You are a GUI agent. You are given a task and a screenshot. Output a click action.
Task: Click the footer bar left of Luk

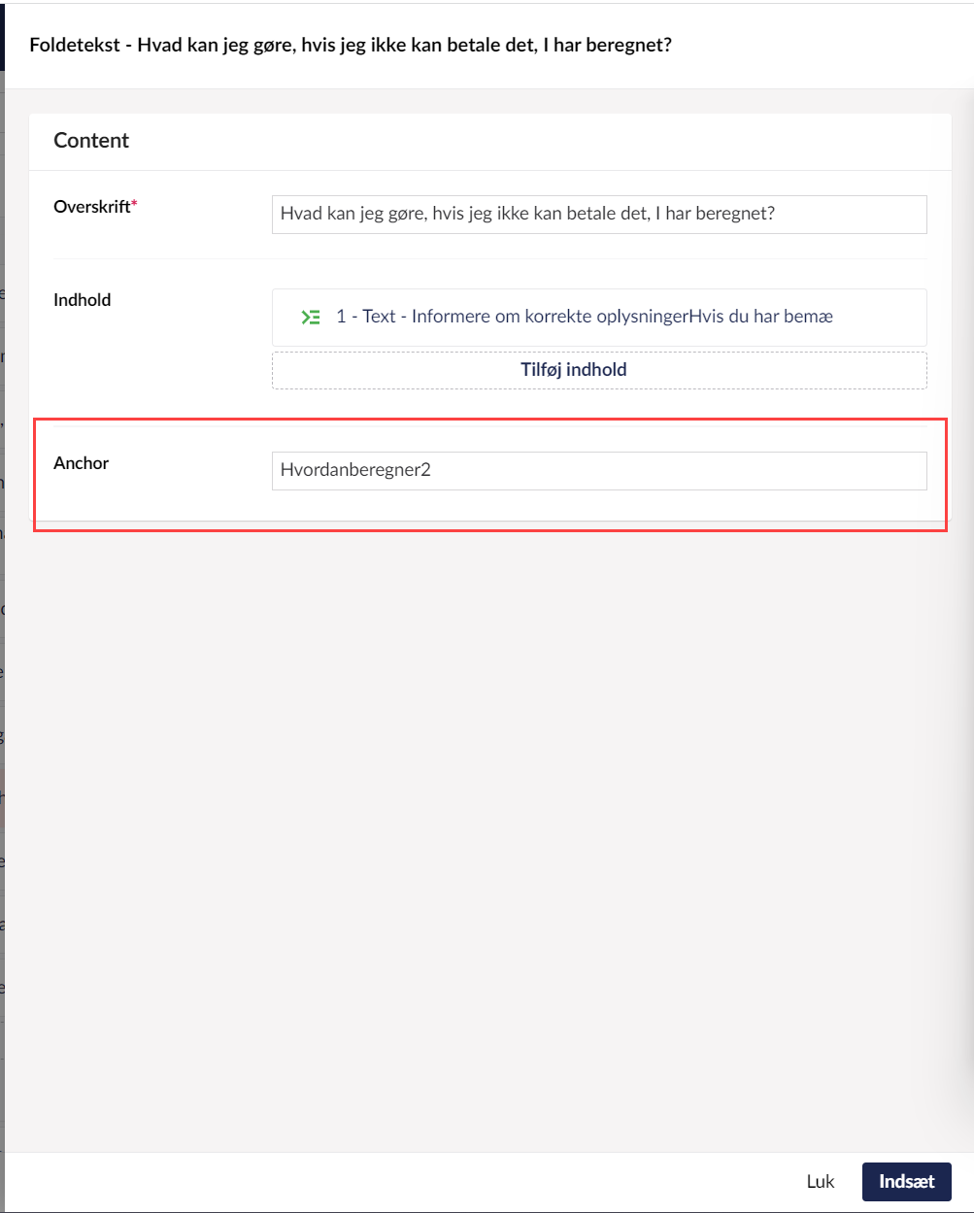388,1182
